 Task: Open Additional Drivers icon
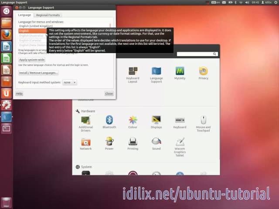(x=86, y=124)
